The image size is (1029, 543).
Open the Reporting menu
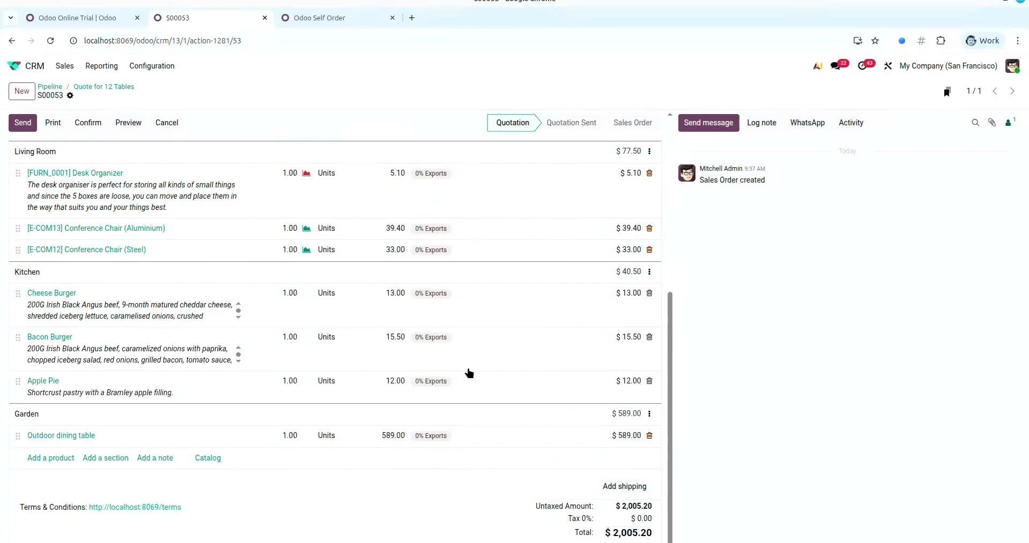click(101, 66)
